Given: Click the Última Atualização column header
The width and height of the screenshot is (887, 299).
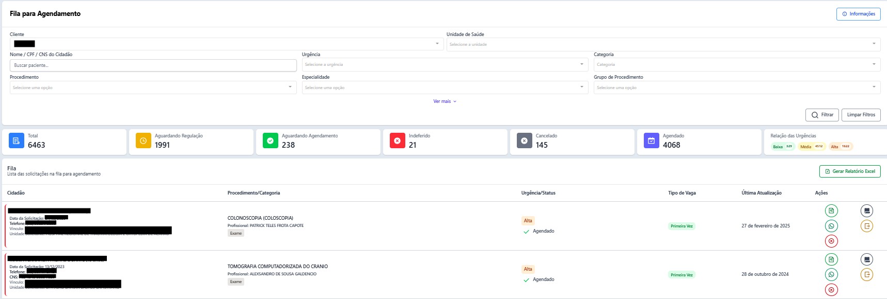Looking at the screenshot, I should (762, 193).
